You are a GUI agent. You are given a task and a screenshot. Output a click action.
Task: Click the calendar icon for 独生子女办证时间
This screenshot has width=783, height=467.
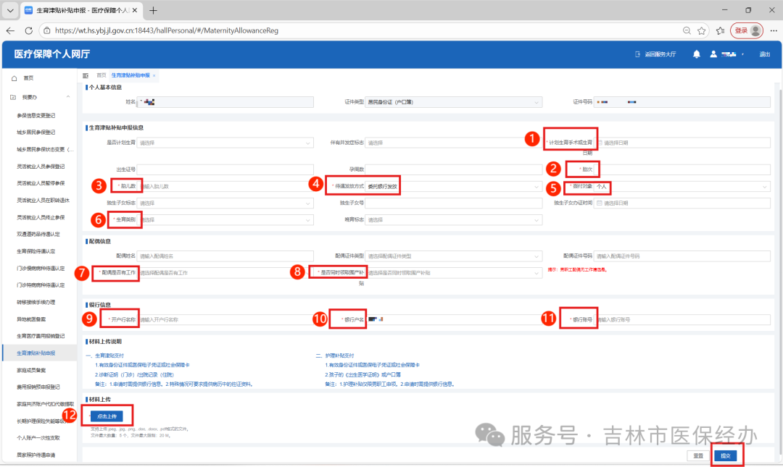tap(600, 203)
